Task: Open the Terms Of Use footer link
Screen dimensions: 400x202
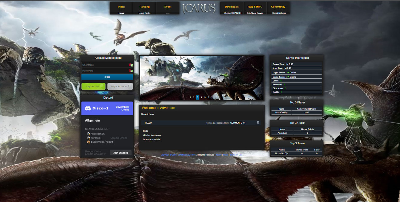Action: tap(237, 155)
